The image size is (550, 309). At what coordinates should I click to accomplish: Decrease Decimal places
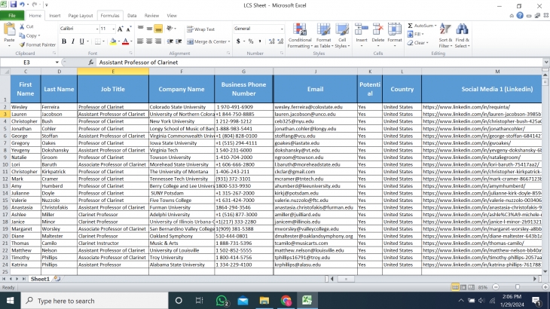click(x=280, y=41)
